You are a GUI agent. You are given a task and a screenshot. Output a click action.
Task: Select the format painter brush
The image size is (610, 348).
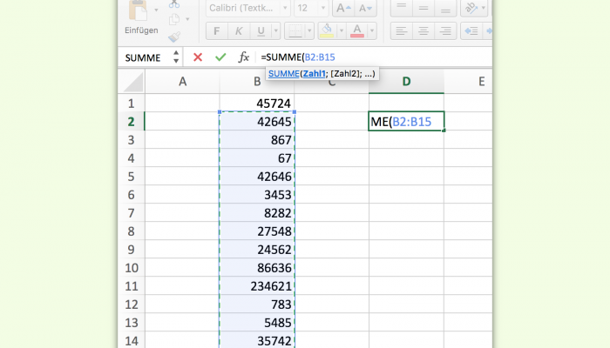coord(174,37)
